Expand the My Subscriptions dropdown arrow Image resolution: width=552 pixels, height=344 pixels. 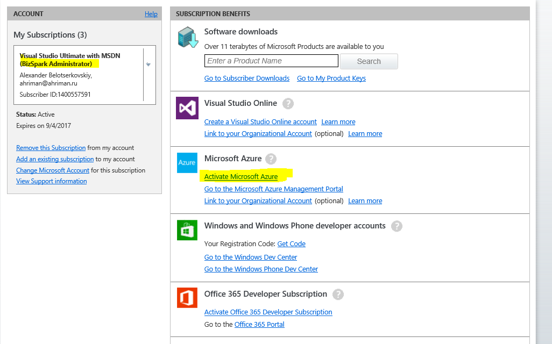(x=148, y=64)
